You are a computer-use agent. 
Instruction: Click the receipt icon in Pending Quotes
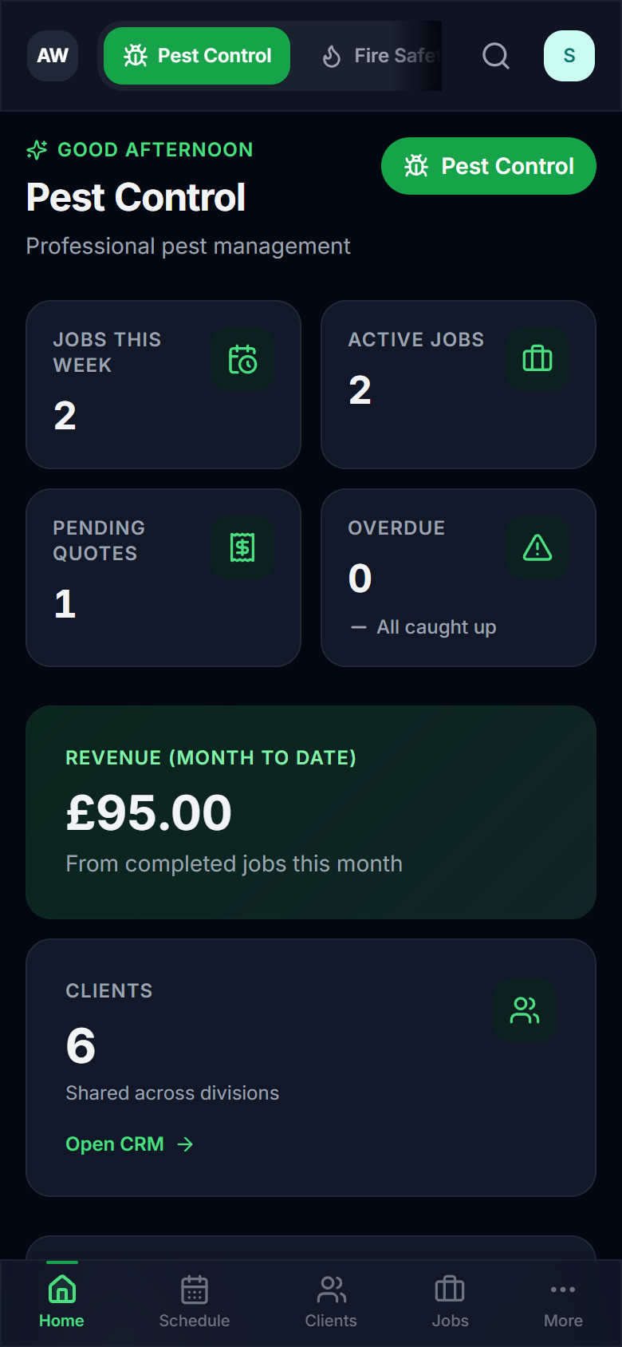(x=242, y=547)
